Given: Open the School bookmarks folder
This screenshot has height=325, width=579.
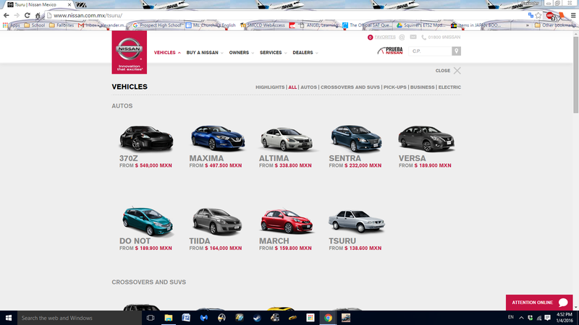Looking at the screenshot, I should coord(34,25).
